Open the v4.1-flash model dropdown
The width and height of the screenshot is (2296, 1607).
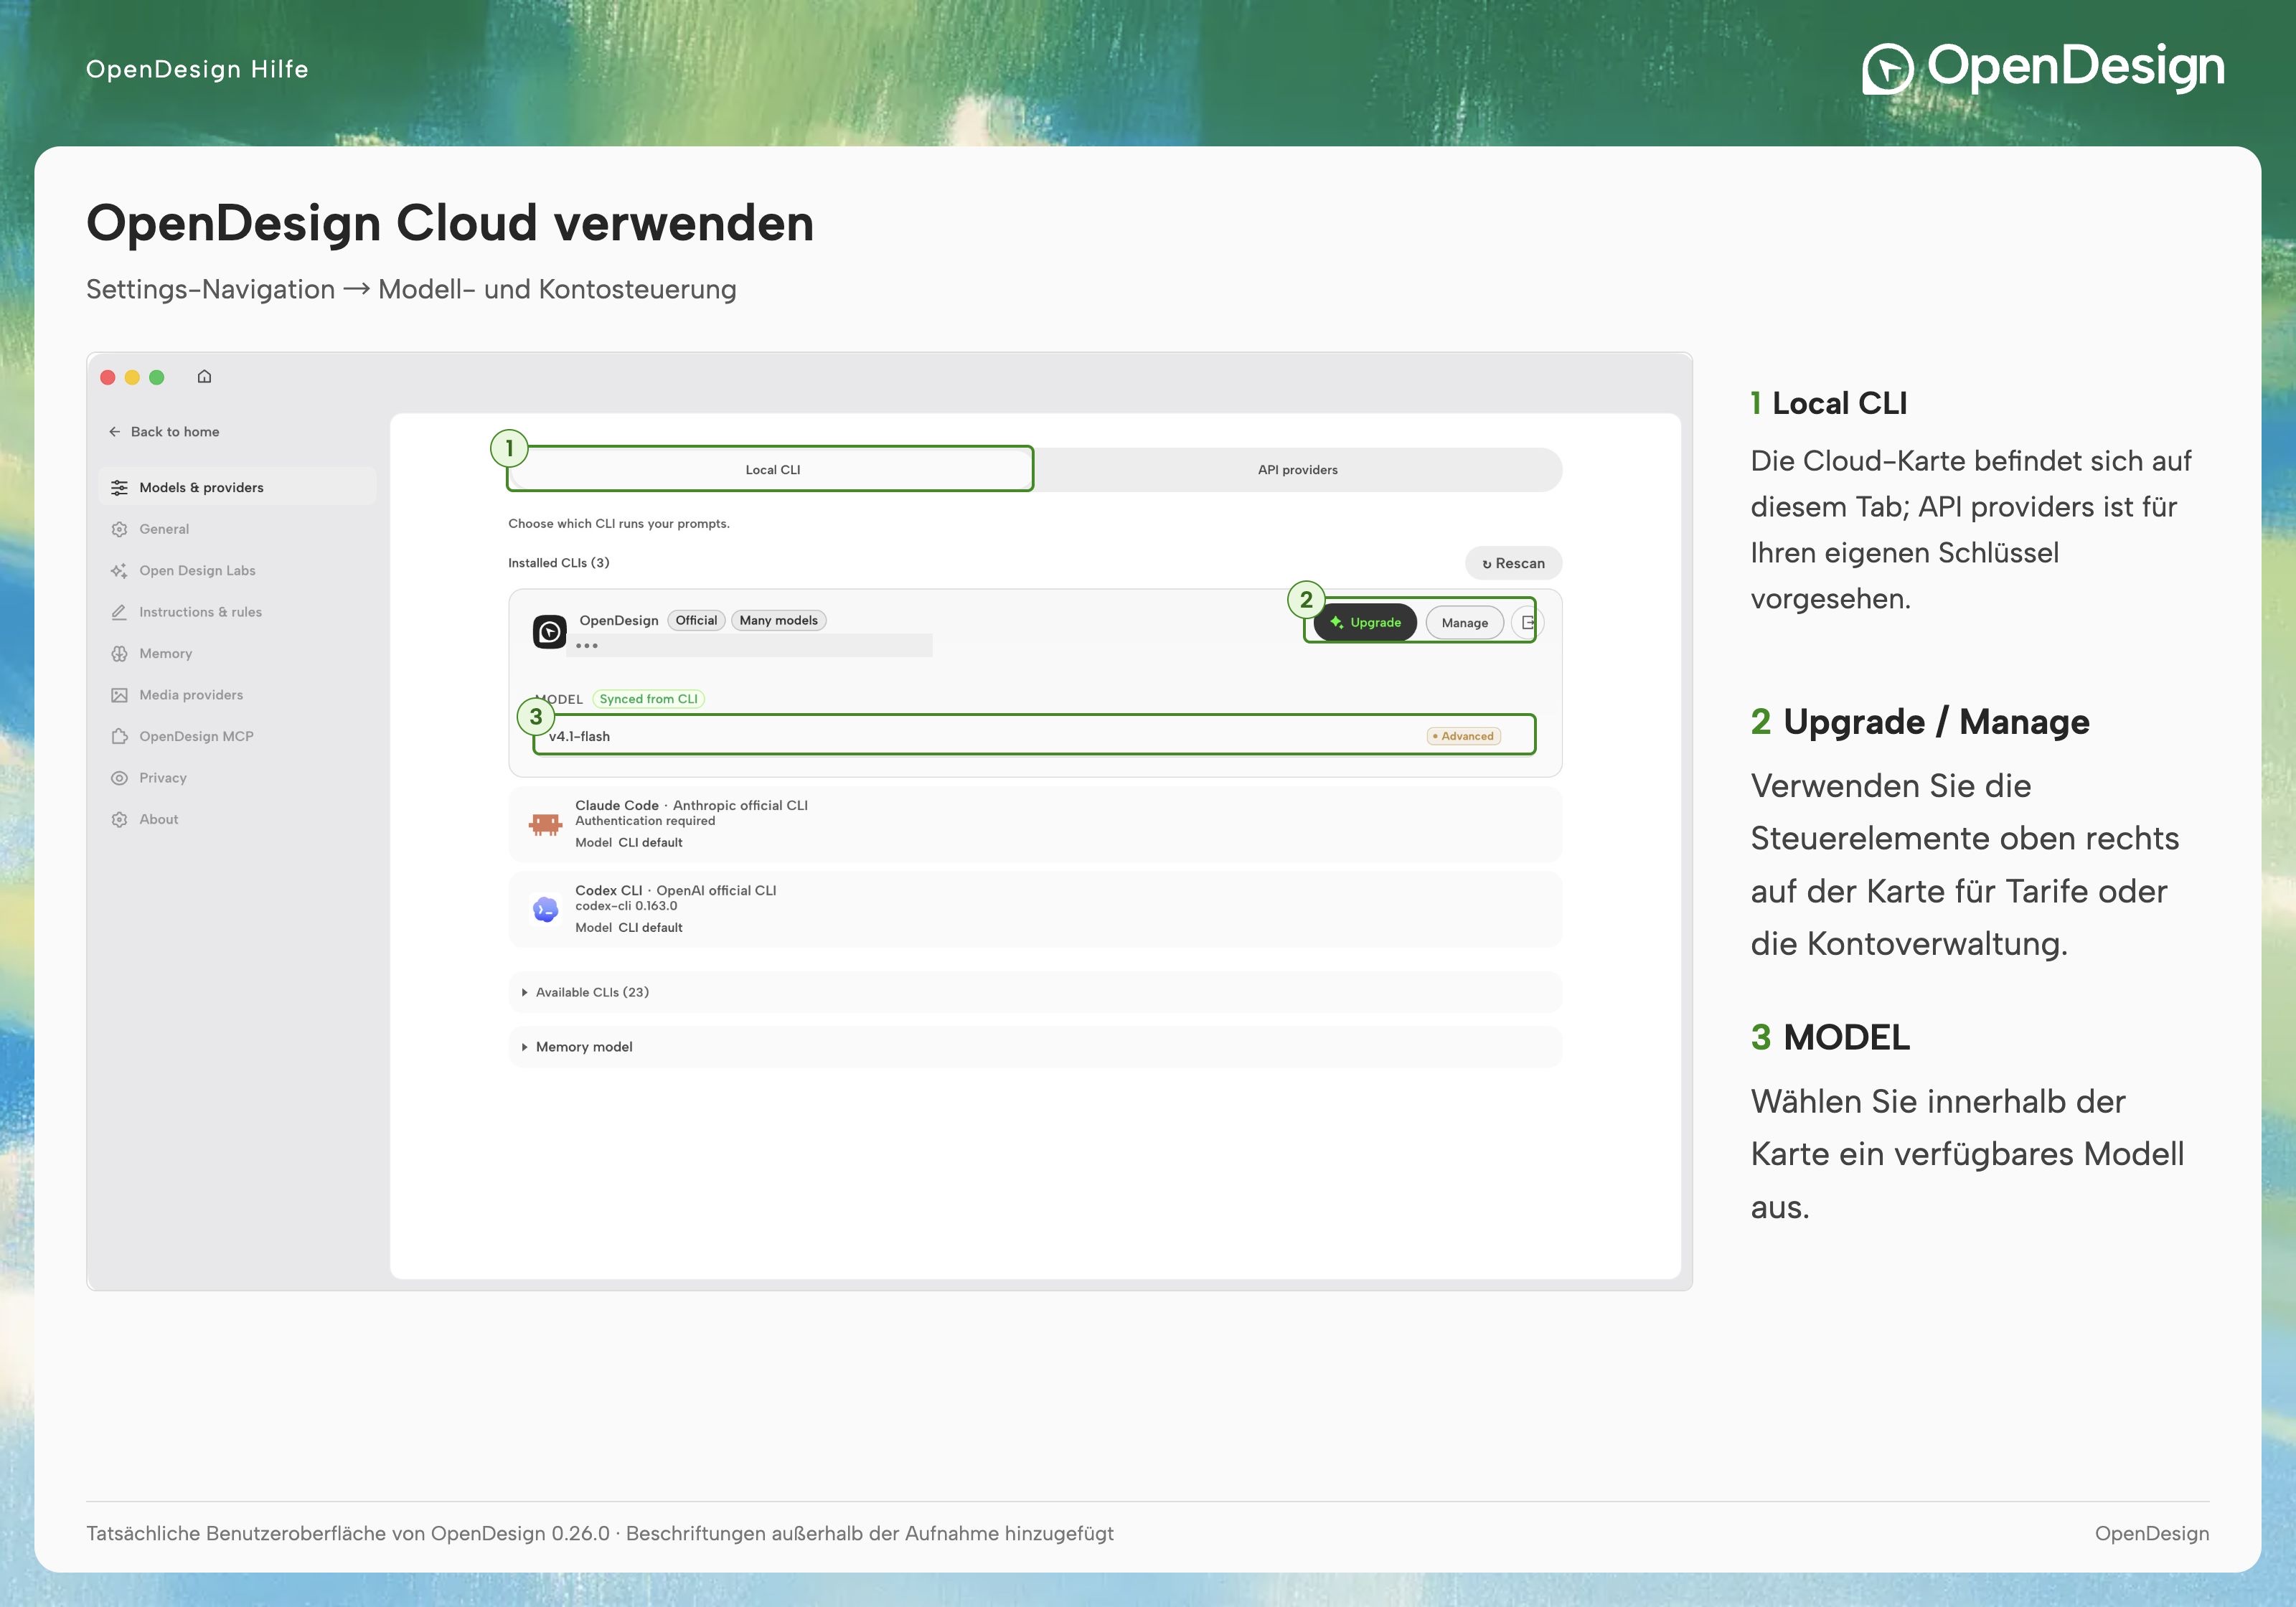pos(1034,736)
